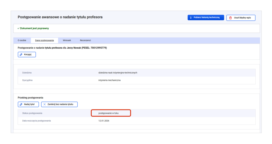Click the 'Dokument jest poprawny' message text
Viewport: 272px width, 144px height.
click(34, 28)
